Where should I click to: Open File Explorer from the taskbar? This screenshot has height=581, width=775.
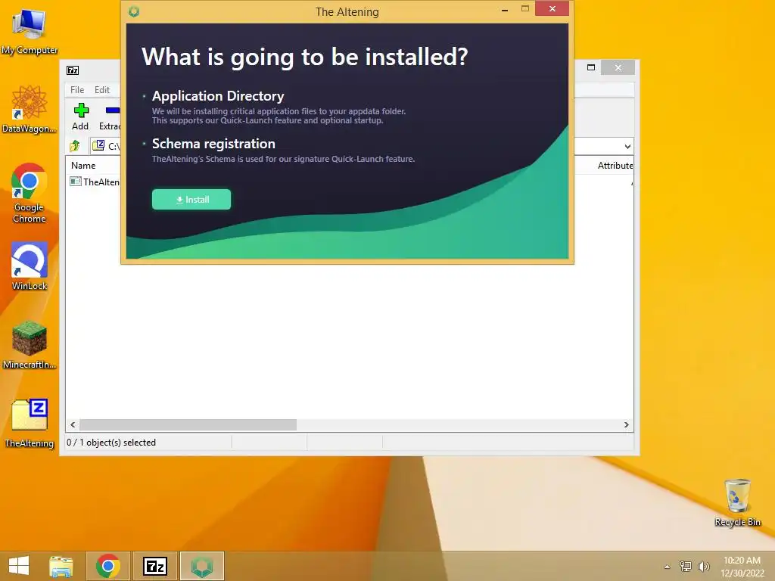[61, 566]
